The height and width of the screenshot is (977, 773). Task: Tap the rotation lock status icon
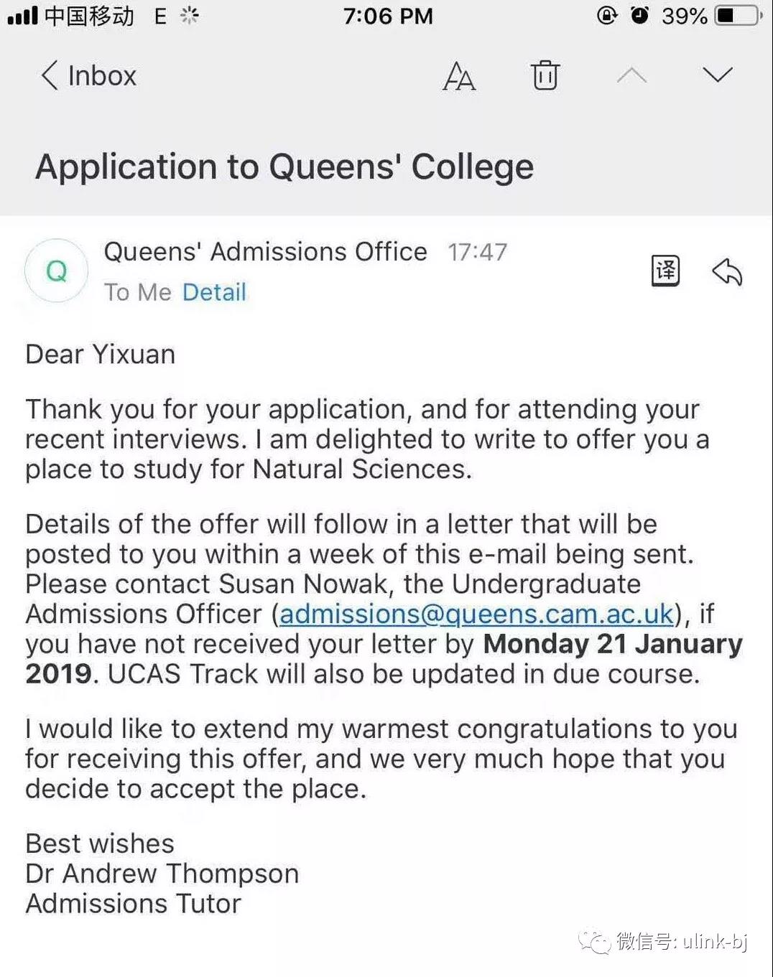click(607, 15)
